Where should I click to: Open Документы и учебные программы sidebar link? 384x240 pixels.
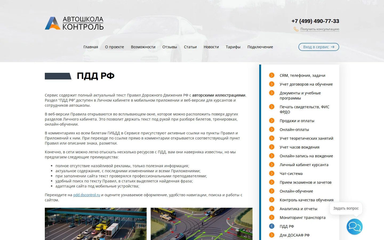click(300, 95)
